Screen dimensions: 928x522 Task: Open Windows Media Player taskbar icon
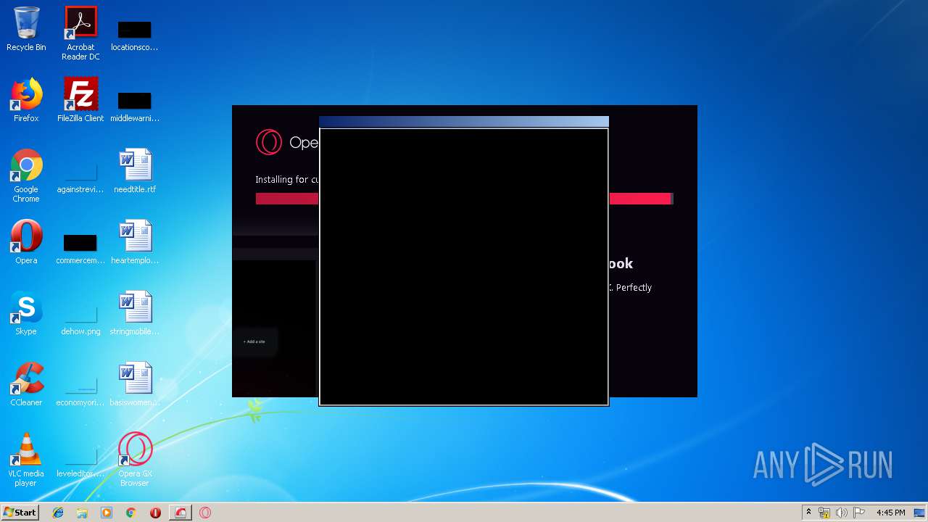pos(107,513)
